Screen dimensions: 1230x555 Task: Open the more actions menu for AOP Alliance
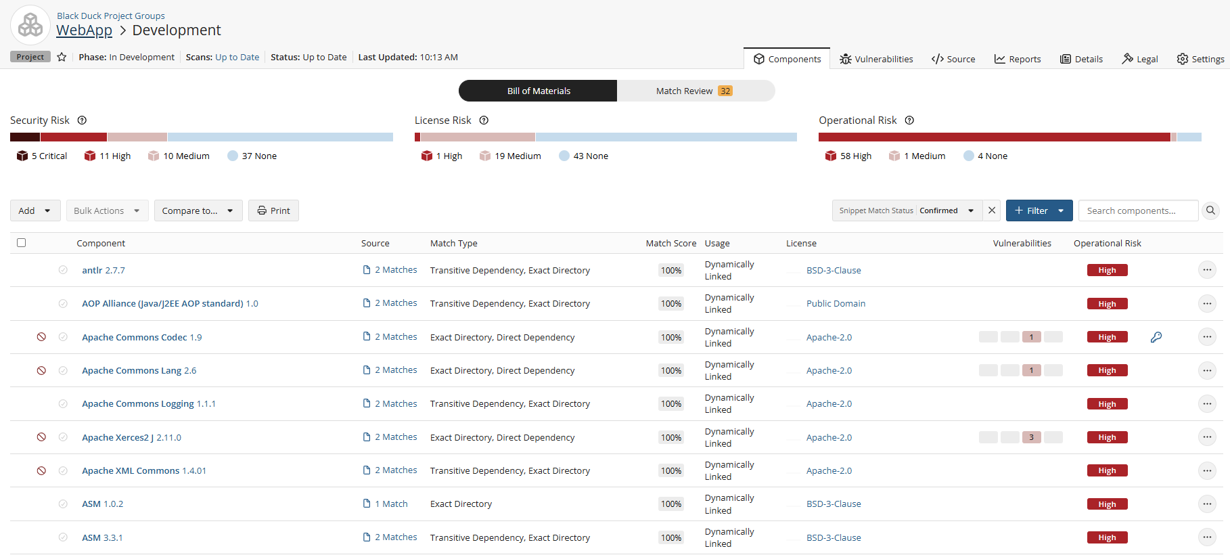pos(1207,303)
